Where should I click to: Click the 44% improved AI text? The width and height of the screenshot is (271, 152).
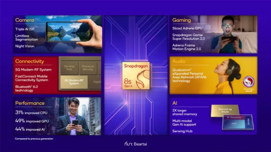coord(30,129)
